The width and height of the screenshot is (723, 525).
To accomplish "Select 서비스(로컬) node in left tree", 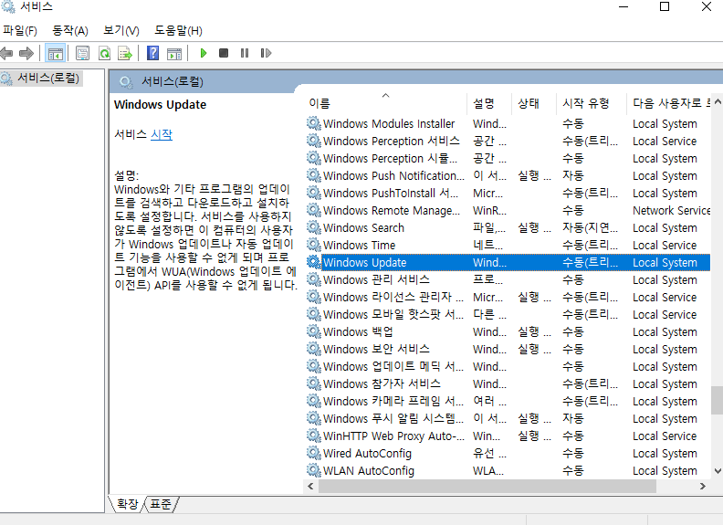I will [x=48, y=78].
